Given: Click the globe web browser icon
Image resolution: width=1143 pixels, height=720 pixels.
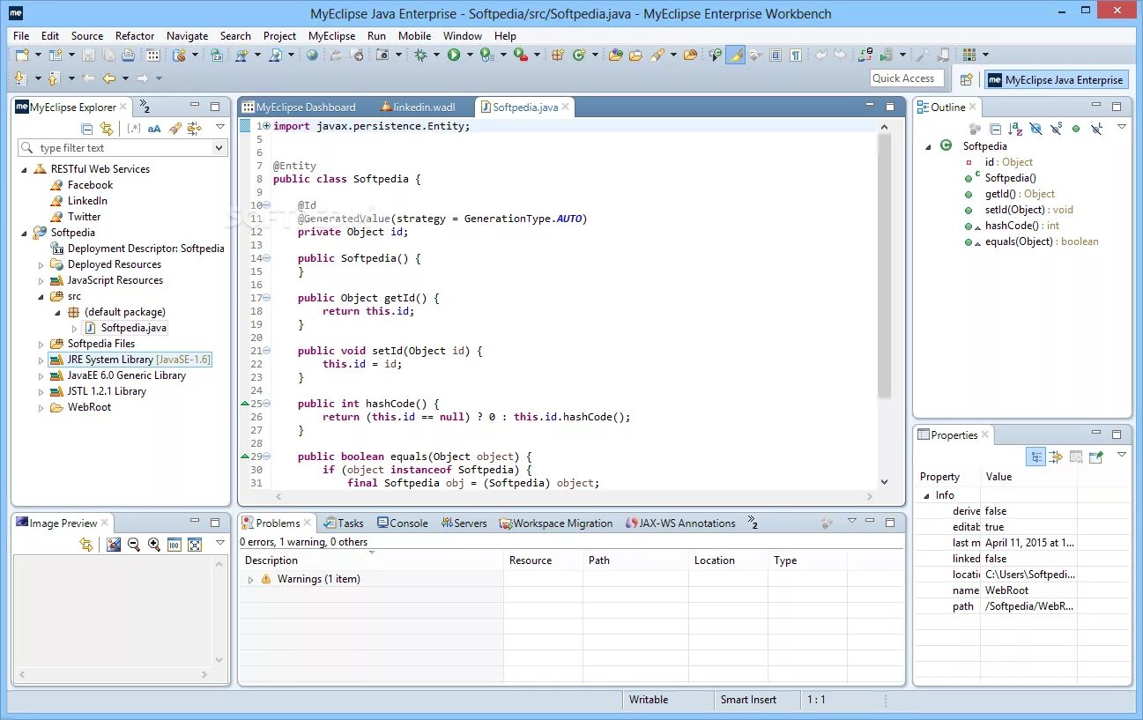Looking at the screenshot, I should point(312,55).
